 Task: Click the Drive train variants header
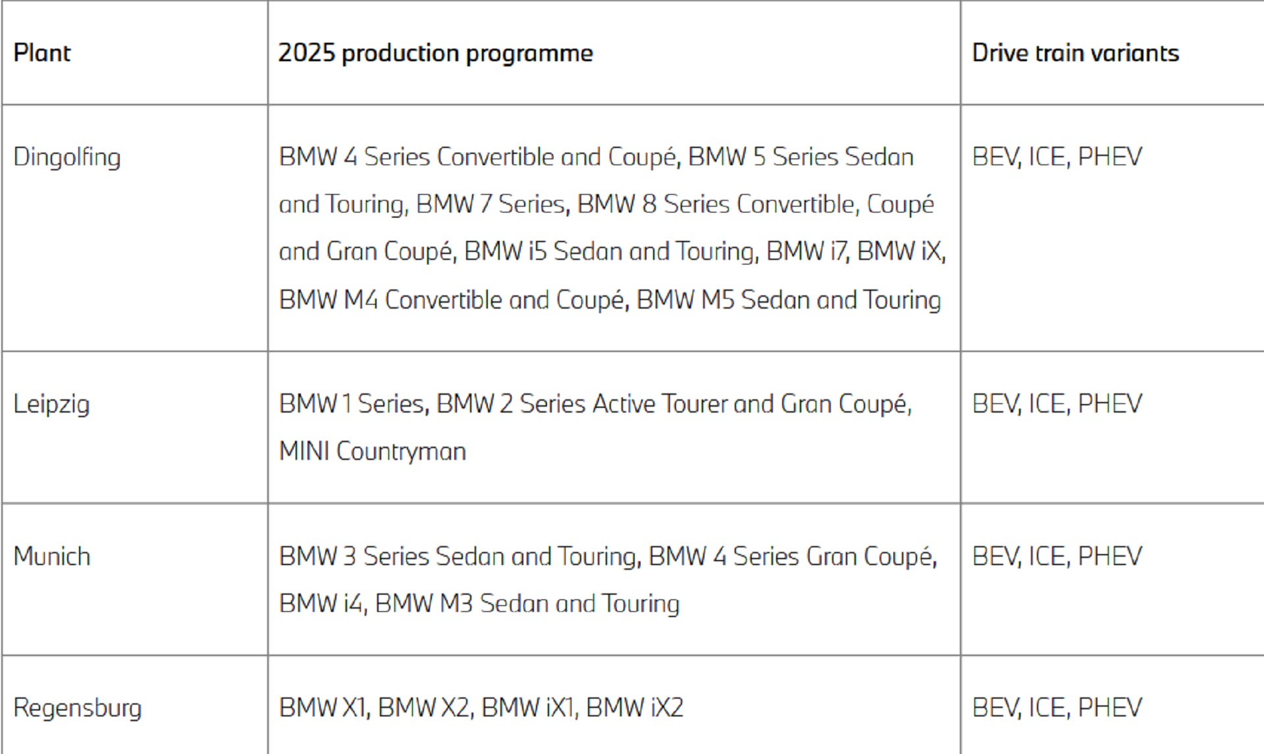coord(1075,53)
